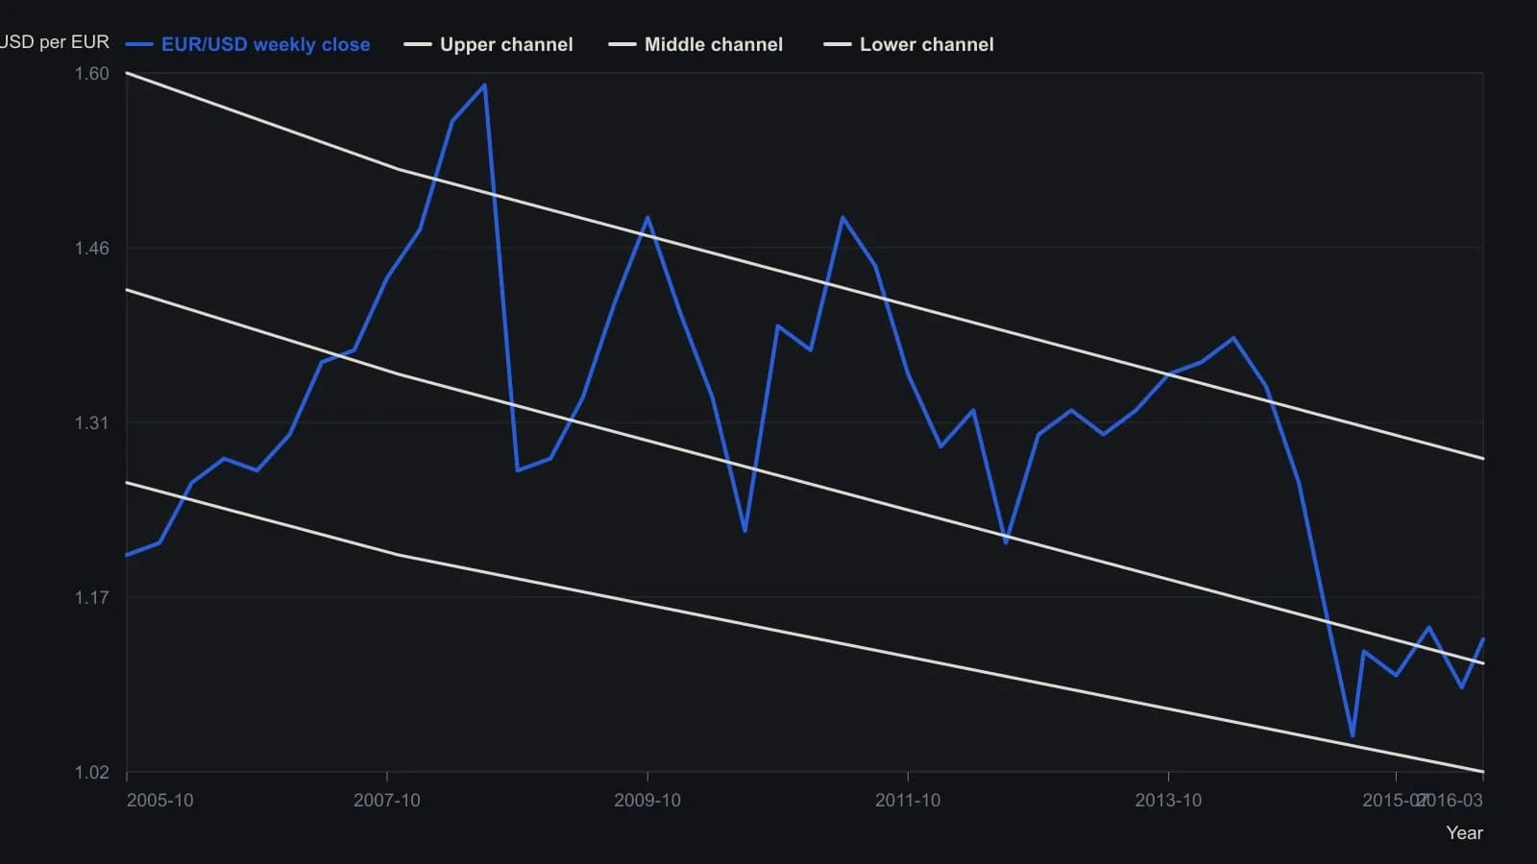Image resolution: width=1537 pixels, height=864 pixels.
Task: Select the 2007-10 x-axis tick label
Action: tap(387, 801)
